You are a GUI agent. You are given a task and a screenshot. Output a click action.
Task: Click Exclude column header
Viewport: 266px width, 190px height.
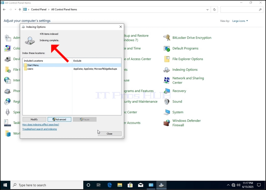(97, 61)
